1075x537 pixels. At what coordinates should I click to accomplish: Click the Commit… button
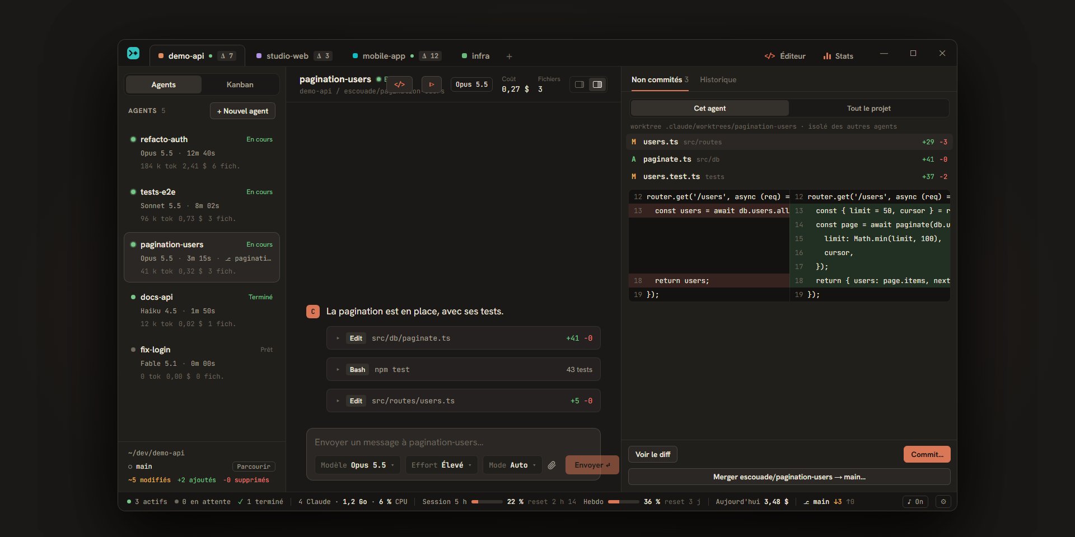click(x=927, y=454)
